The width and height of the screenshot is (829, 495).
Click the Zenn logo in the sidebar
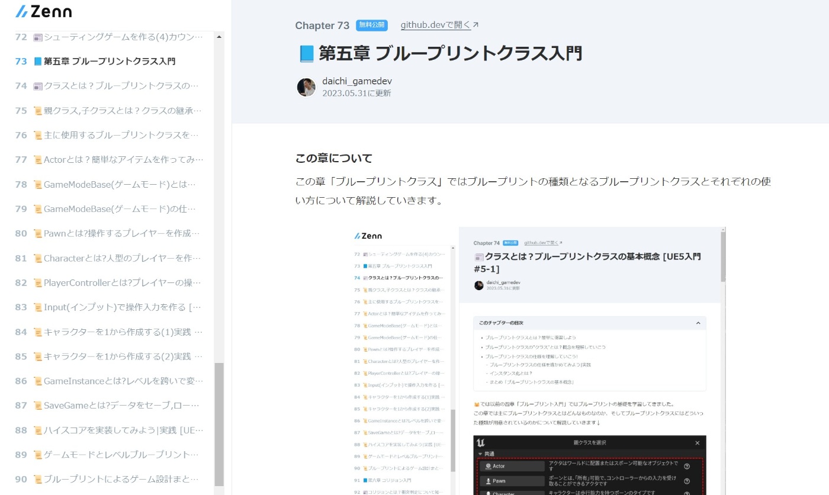pyautogui.click(x=43, y=11)
